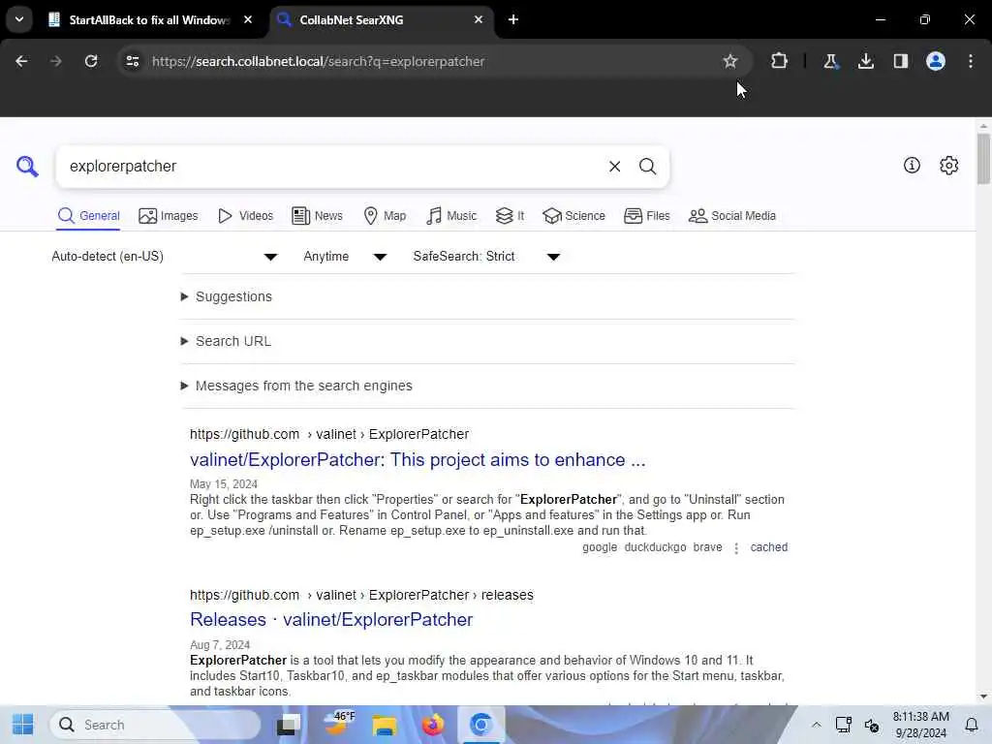The image size is (992, 744).
Task: Open the profile avatar icon
Action: click(x=936, y=61)
